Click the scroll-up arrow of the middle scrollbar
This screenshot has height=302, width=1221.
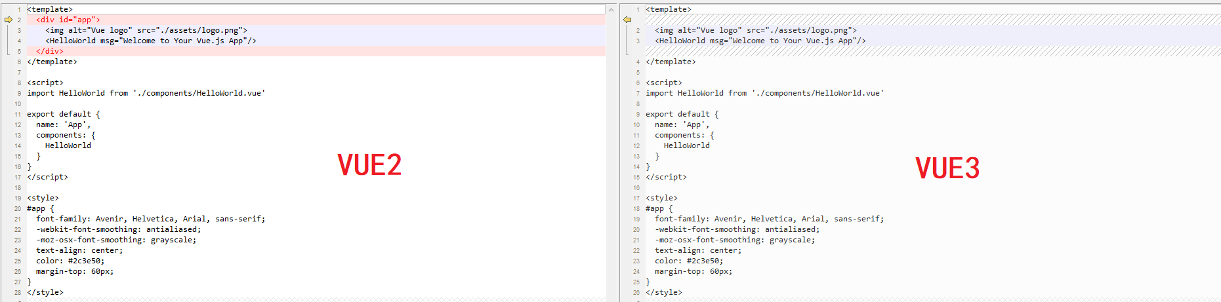[611, 9]
